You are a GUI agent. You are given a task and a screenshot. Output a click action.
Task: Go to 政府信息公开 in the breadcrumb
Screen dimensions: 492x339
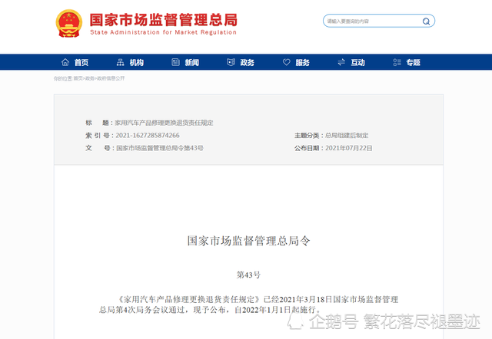click(x=111, y=78)
